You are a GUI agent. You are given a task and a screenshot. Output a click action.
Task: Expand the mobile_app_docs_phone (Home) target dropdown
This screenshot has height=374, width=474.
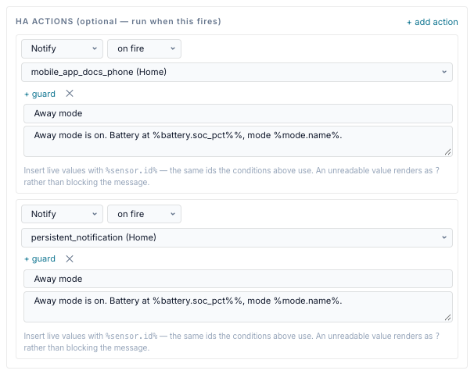pyautogui.click(x=237, y=72)
